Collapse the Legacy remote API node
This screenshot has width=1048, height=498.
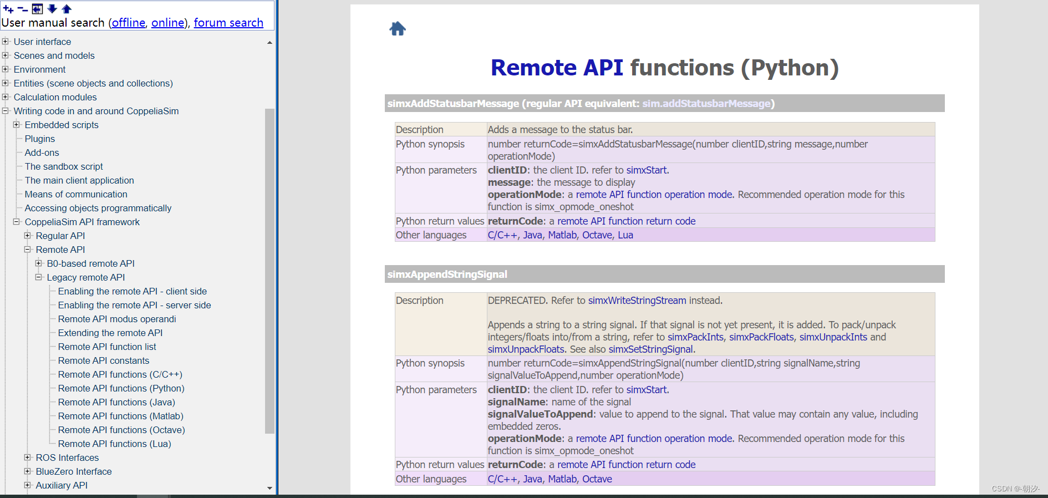point(39,277)
